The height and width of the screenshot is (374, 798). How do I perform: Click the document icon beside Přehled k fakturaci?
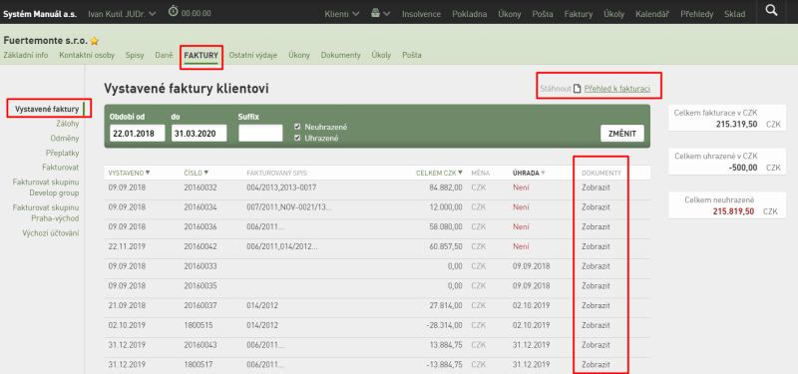[x=578, y=89]
